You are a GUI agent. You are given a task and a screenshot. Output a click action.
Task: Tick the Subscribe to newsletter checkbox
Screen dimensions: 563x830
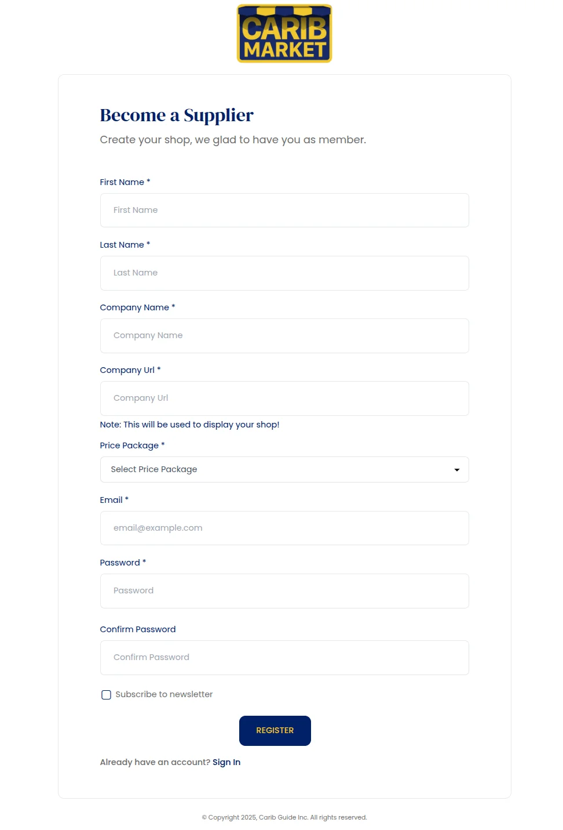(x=106, y=695)
